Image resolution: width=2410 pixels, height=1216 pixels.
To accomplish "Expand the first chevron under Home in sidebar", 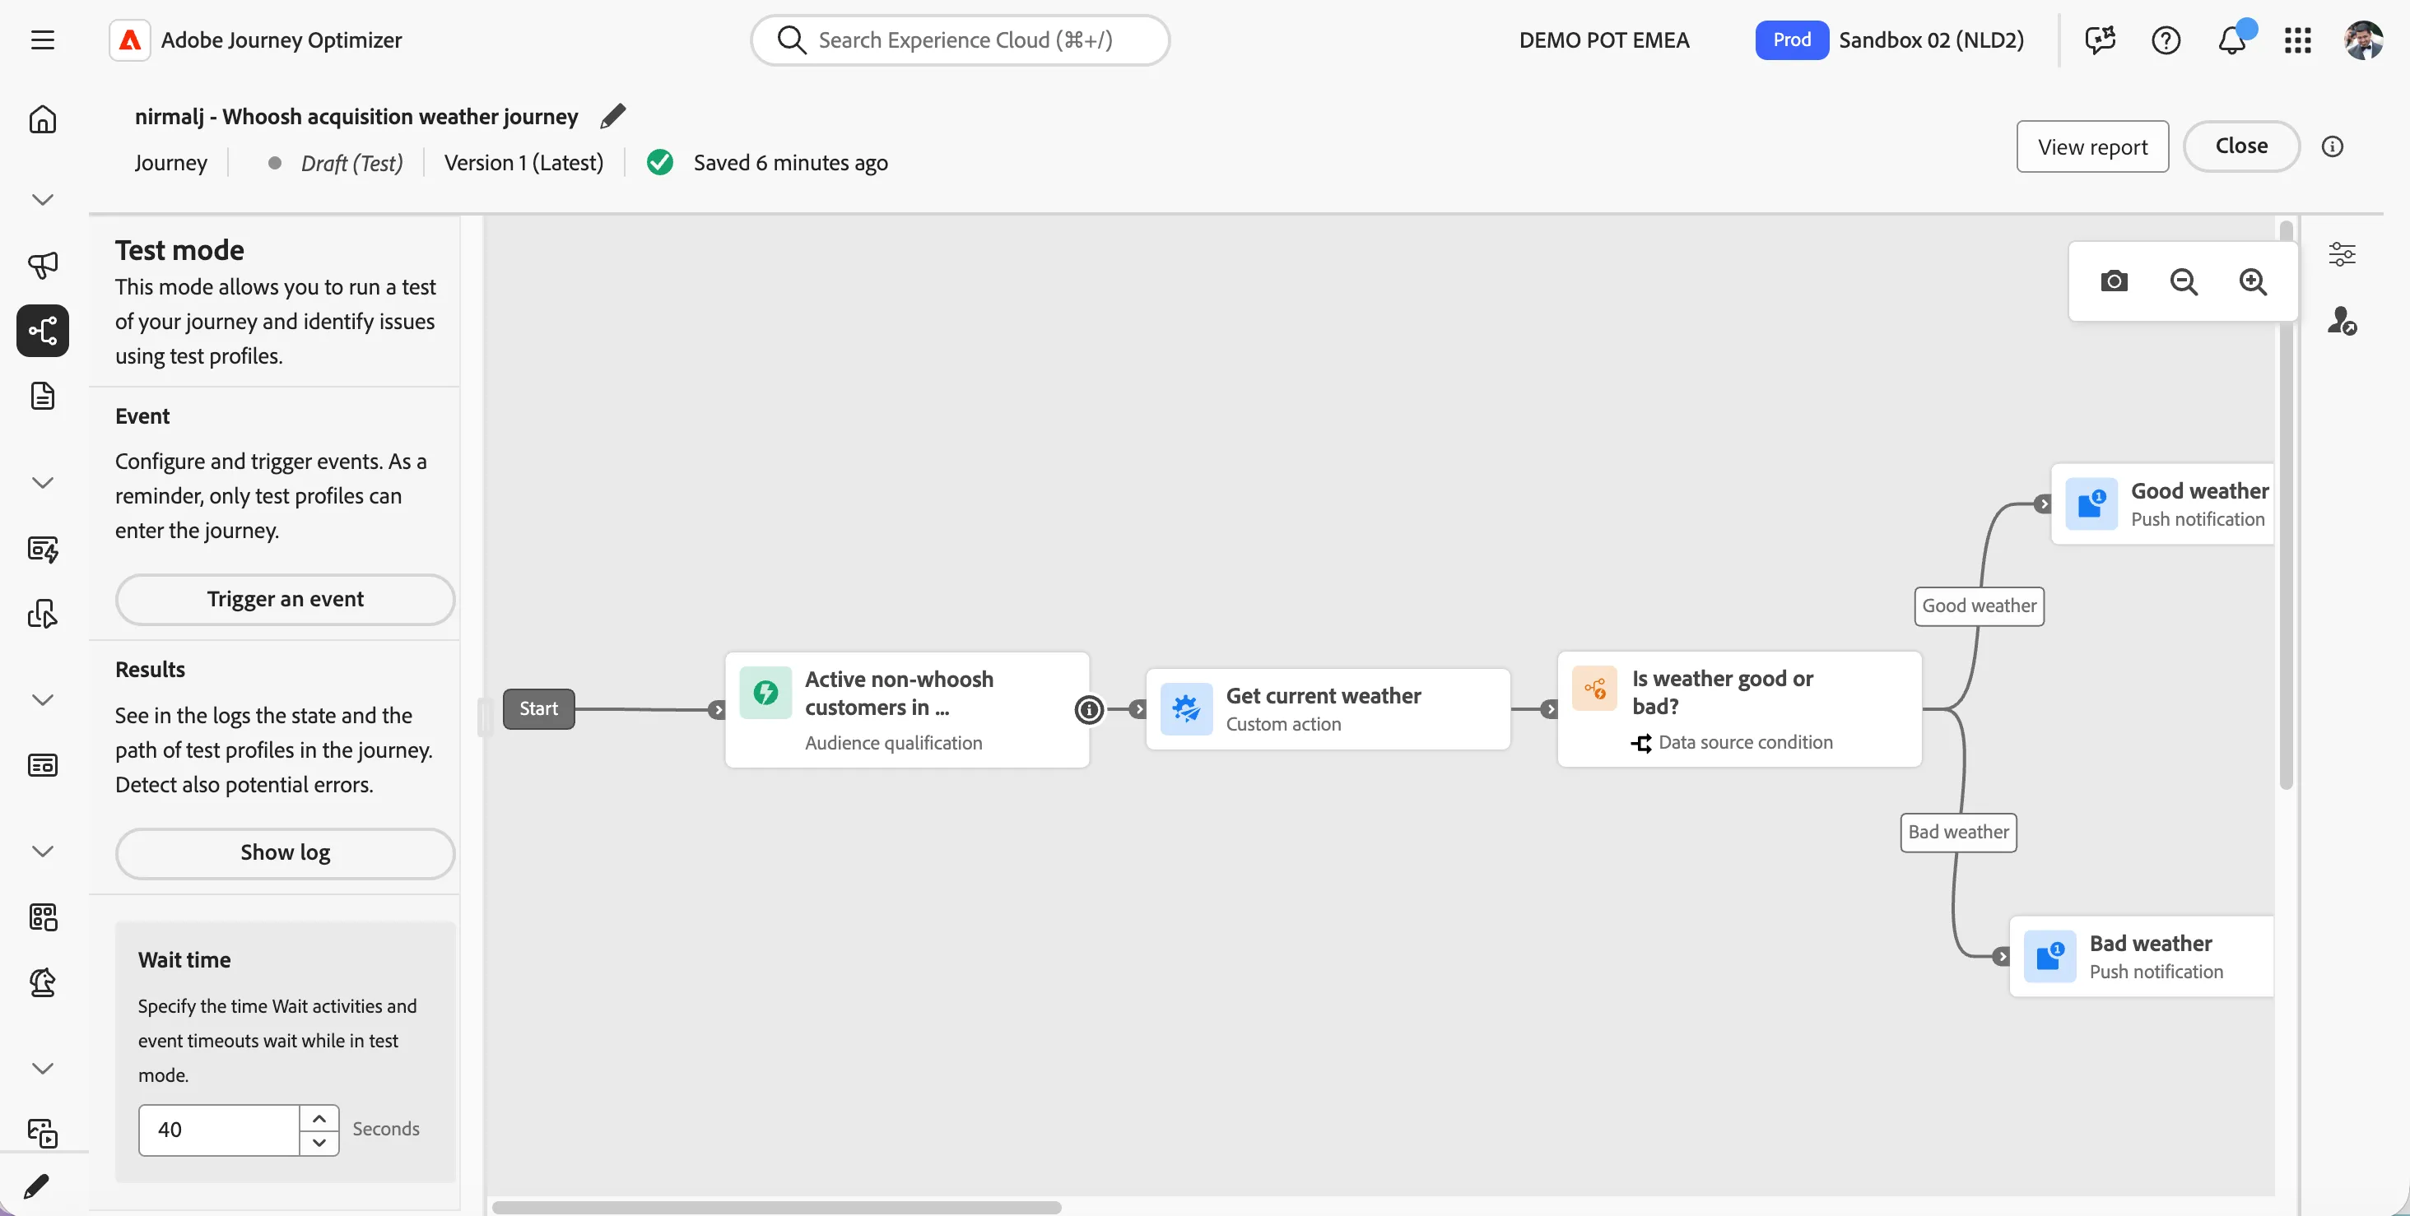I will pos(42,199).
